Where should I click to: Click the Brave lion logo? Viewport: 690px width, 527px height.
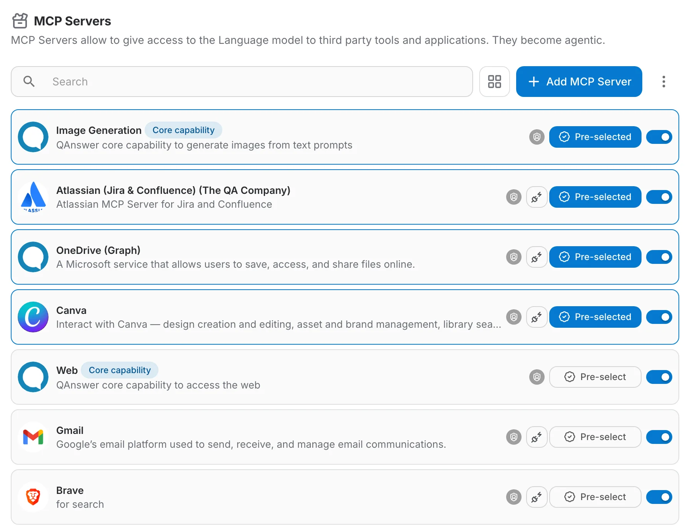pos(33,497)
